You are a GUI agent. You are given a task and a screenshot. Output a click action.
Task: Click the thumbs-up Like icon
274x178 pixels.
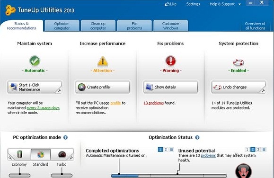(167, 4)
